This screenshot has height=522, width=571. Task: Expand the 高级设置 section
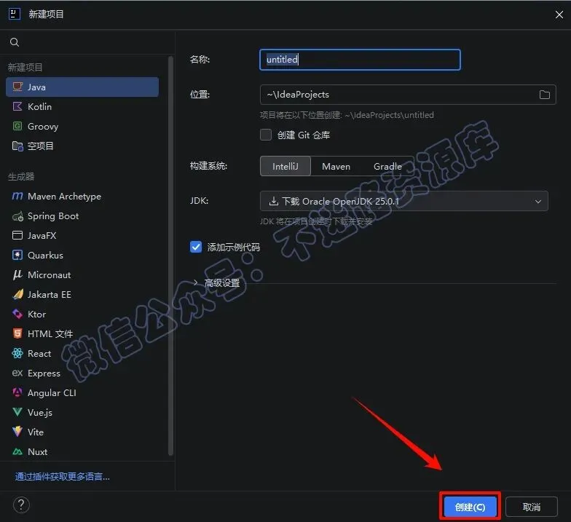coord(195,282)
